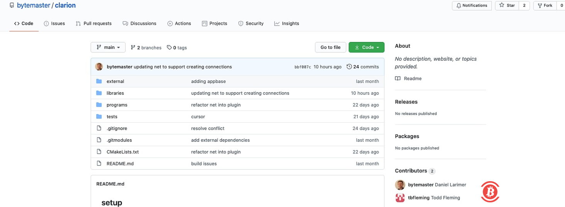565x207 pixels.
Task: Open the libraries folder
Action: pyautogui.click(x=115, y=93)
